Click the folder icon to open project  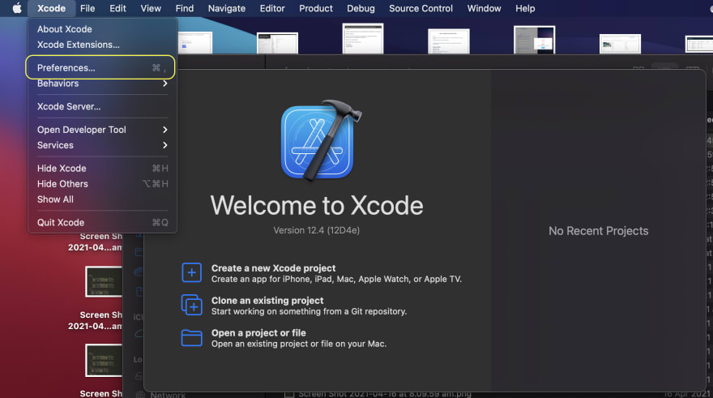tap(191, 337)
